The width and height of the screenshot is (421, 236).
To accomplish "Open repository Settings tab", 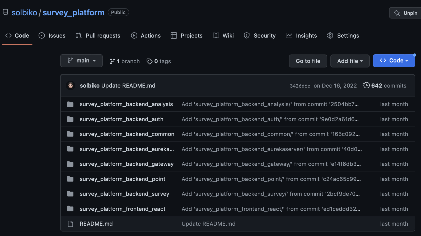I will point(343,35).
